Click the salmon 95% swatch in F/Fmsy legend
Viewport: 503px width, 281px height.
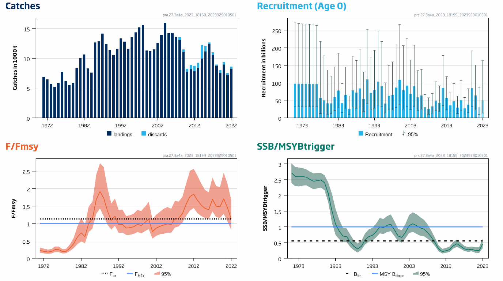point(157,274)
